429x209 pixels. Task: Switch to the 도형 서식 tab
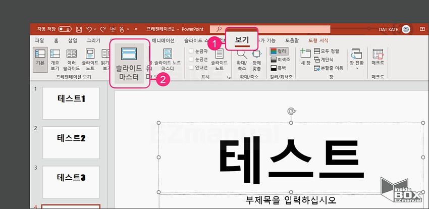click(318, 40)
